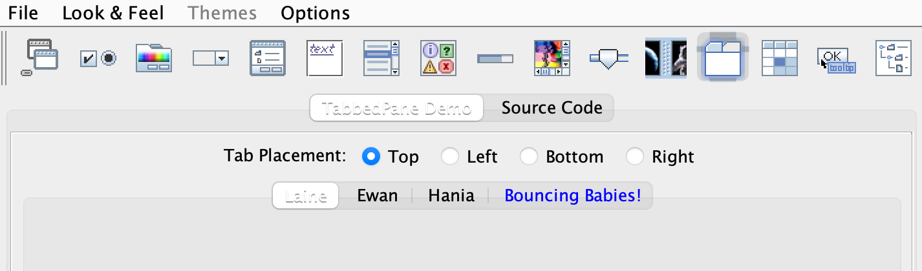Open the ScrollPane demo icon

point(552,59)
